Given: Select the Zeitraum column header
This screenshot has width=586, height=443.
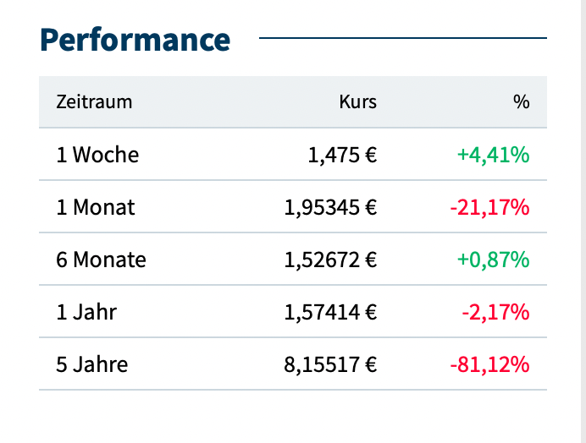Looking at the screenshot, I should click(94, 102).
